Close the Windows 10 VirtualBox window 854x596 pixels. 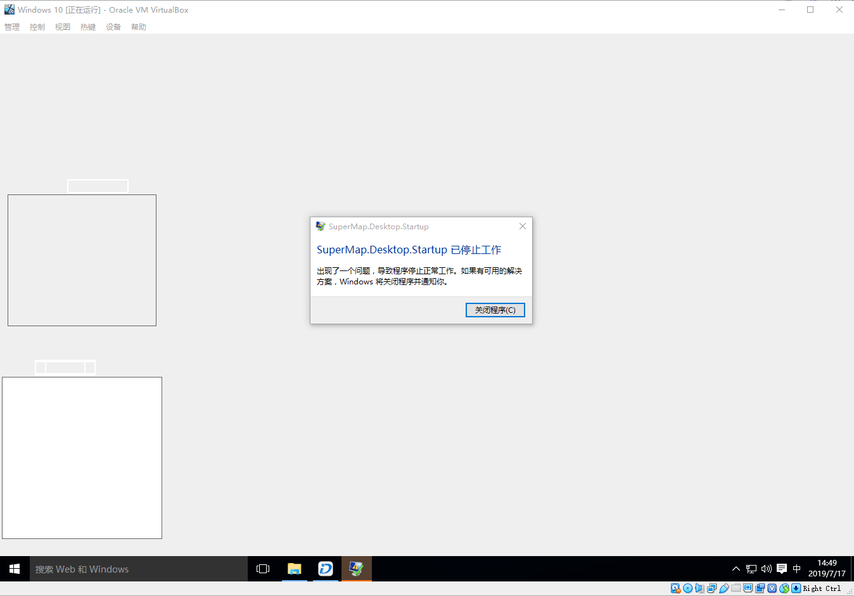[x=839, y=10]
